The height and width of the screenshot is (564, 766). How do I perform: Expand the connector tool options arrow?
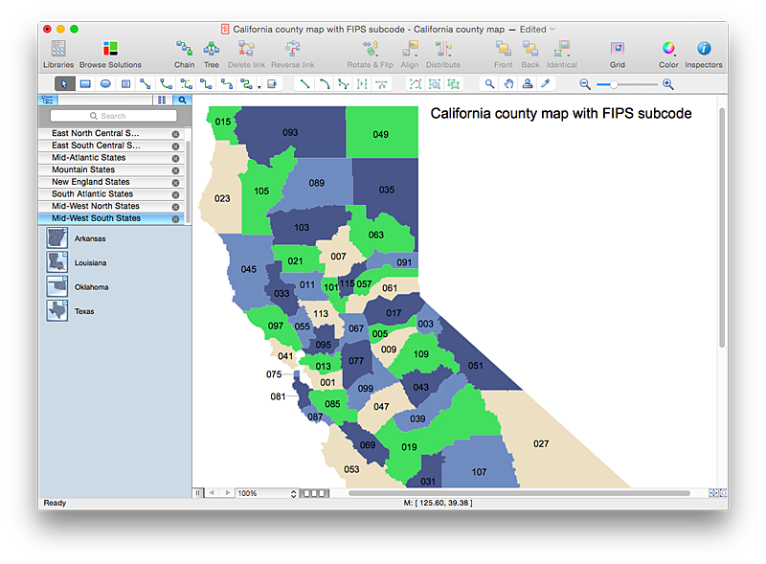point(259,86)
